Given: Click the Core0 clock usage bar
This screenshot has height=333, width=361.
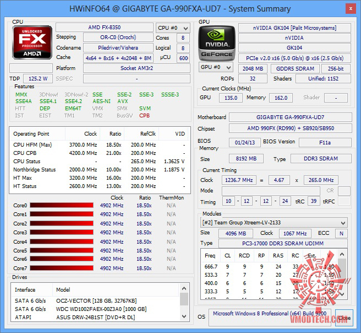Looking at the screenshot, I should [62, 205].
